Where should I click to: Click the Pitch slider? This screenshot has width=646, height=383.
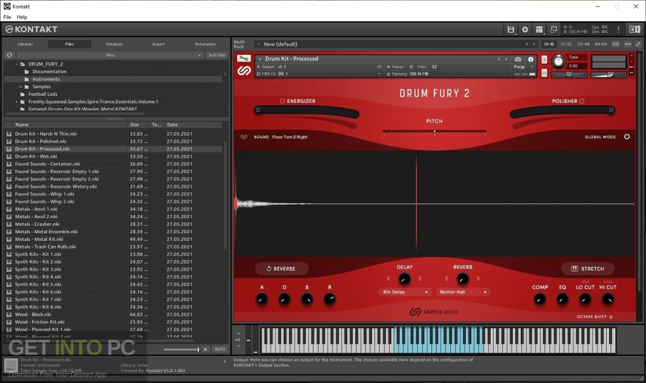coord(435,132)
